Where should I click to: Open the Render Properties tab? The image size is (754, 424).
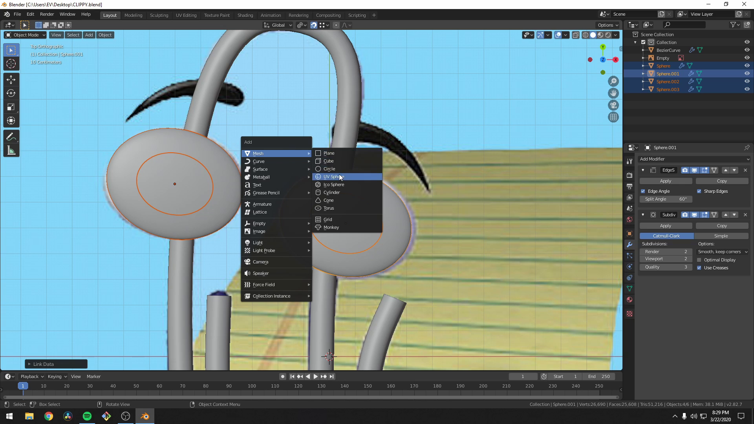(630, 175)
